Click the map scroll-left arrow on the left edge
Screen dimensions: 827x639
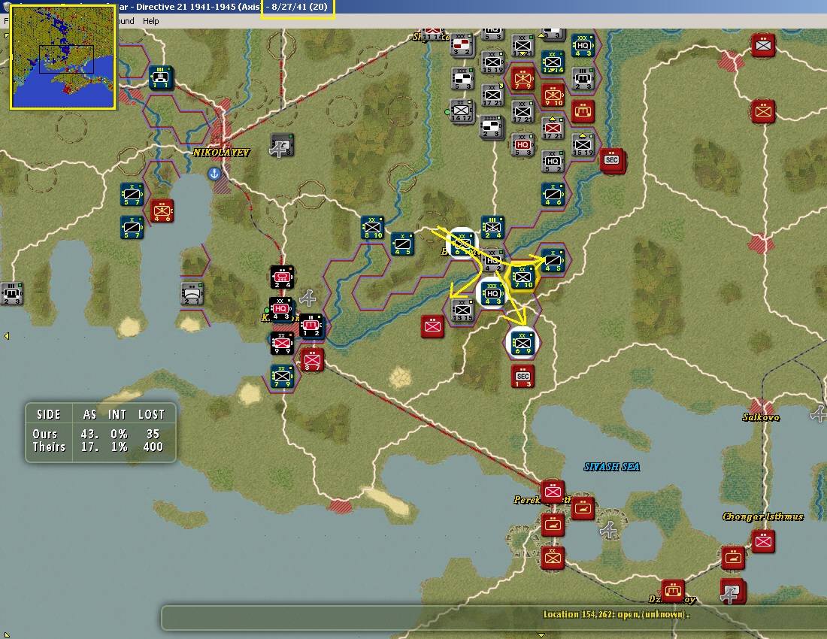[6, 336]
